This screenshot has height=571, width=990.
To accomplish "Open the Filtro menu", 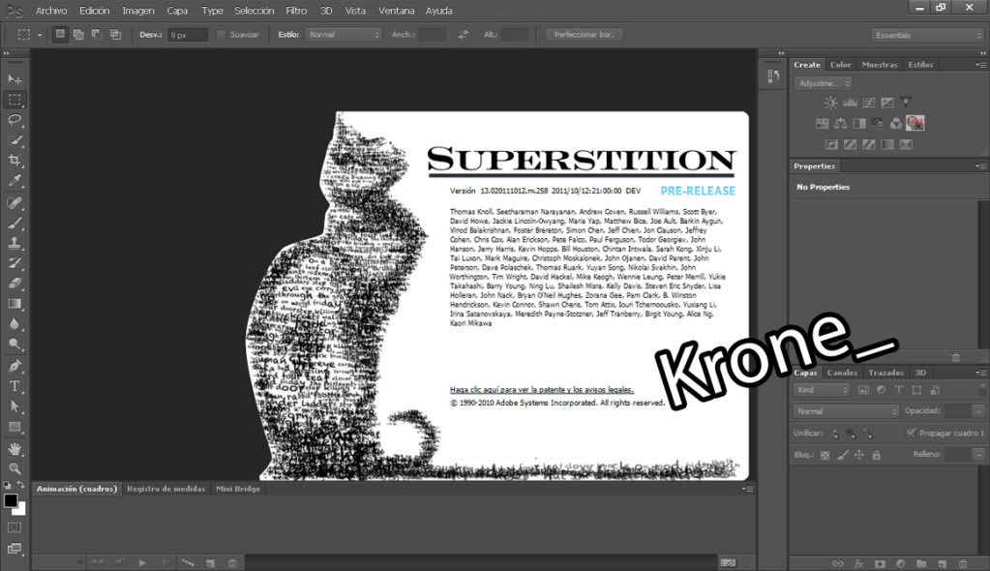I will [296, 11].
